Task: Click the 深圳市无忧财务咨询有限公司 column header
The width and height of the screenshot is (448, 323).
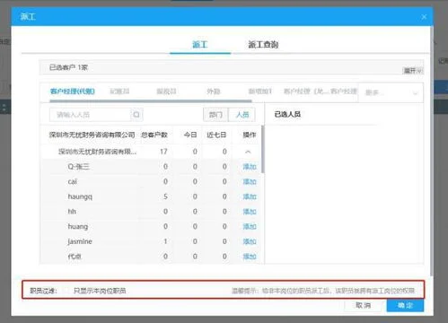Action: [x=92, y=135]
